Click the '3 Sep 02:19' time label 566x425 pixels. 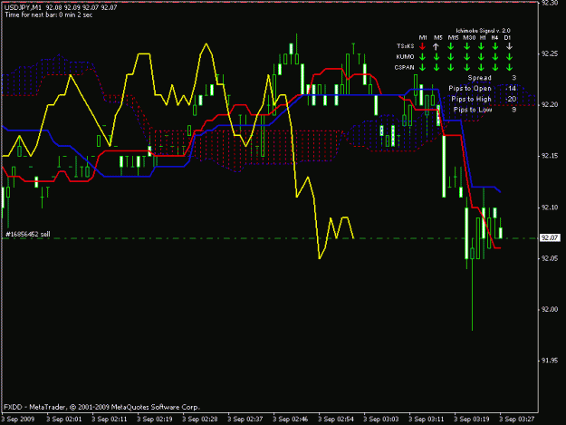(155, 420)
